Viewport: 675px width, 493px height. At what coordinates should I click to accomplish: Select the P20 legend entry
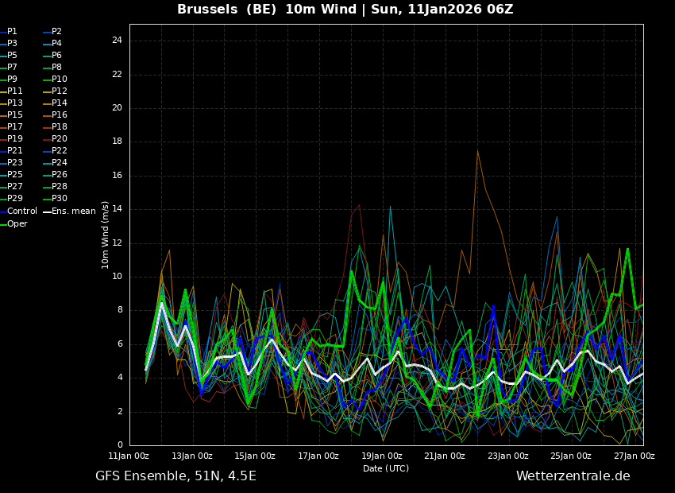(55, 139)
